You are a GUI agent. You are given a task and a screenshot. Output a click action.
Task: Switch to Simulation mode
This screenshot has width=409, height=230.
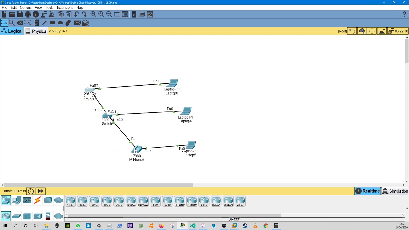point(395,191)
